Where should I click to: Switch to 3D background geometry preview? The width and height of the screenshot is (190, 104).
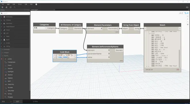[x=181, y=13]
